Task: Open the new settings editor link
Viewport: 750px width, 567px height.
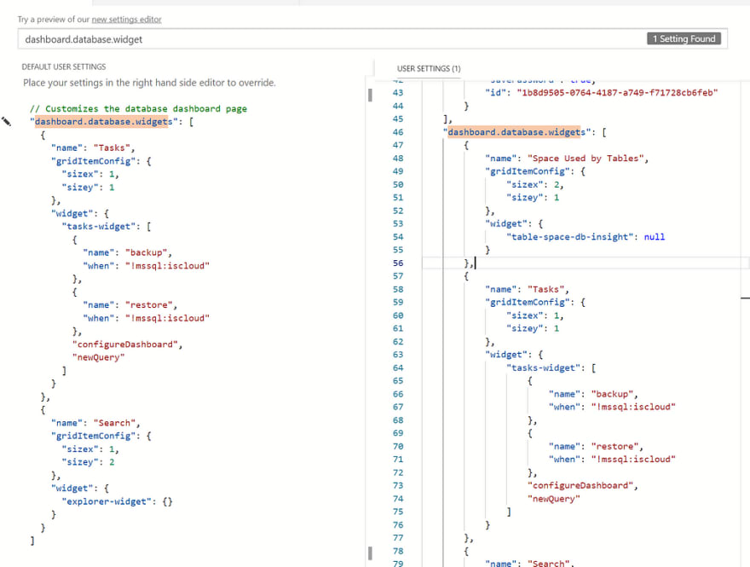Action: tap(126, 20)
